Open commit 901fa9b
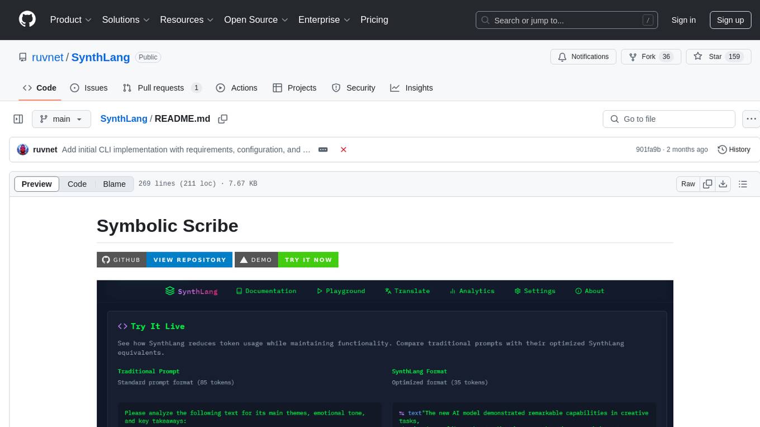 click(648, 150)
